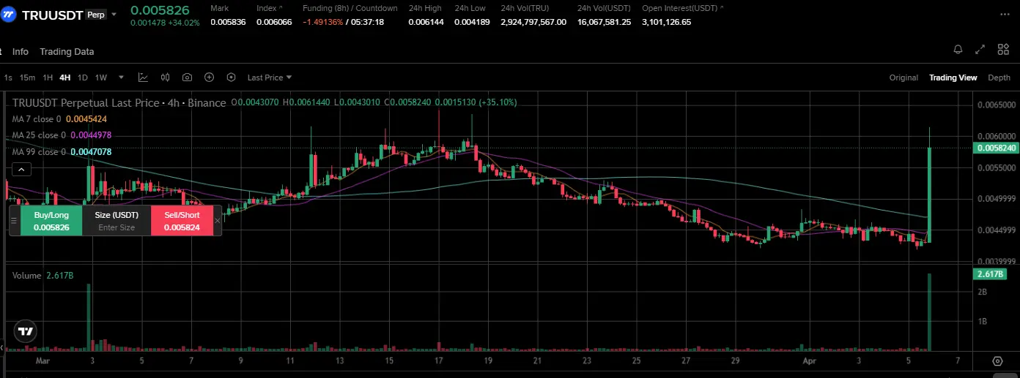
Task: Click the funding rate -1.49136% value
Action: pyautogui.click(x=323, y=22)
